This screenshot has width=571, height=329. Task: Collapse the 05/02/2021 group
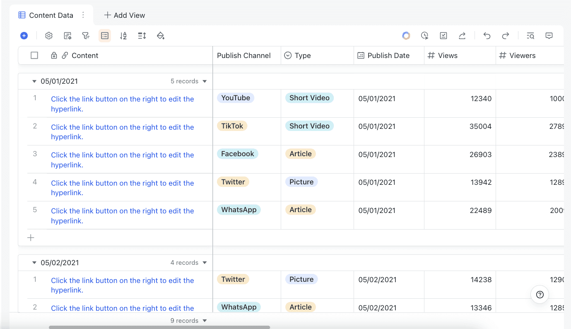(34, 263)
